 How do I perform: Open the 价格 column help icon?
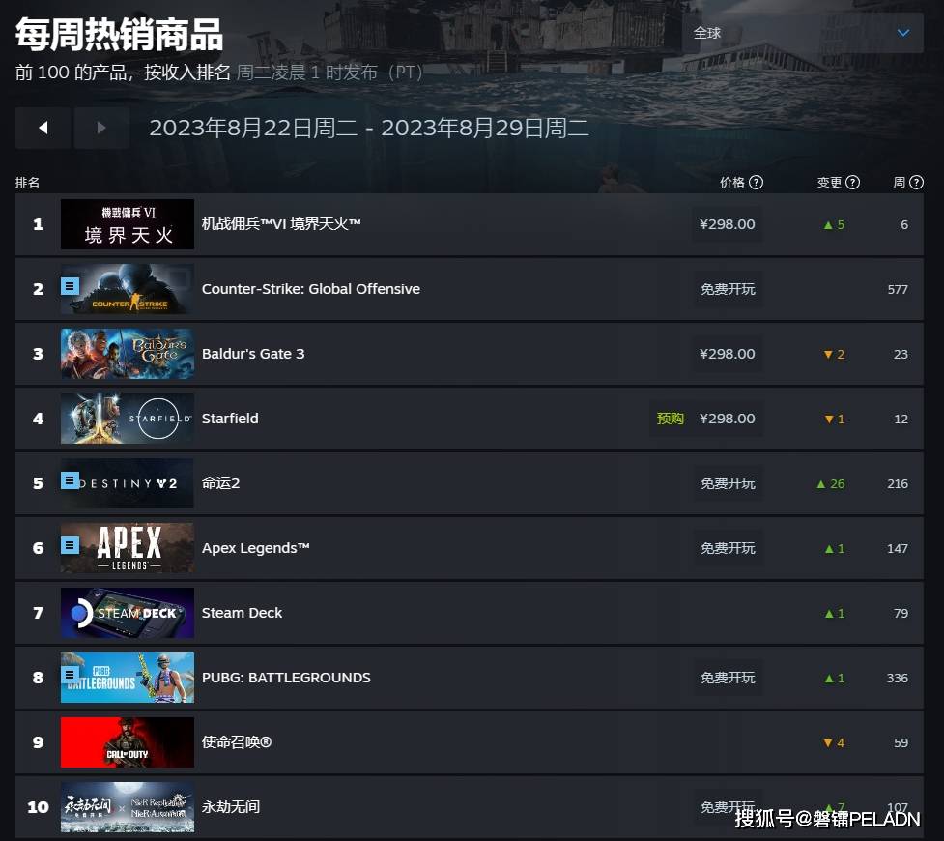757,183
